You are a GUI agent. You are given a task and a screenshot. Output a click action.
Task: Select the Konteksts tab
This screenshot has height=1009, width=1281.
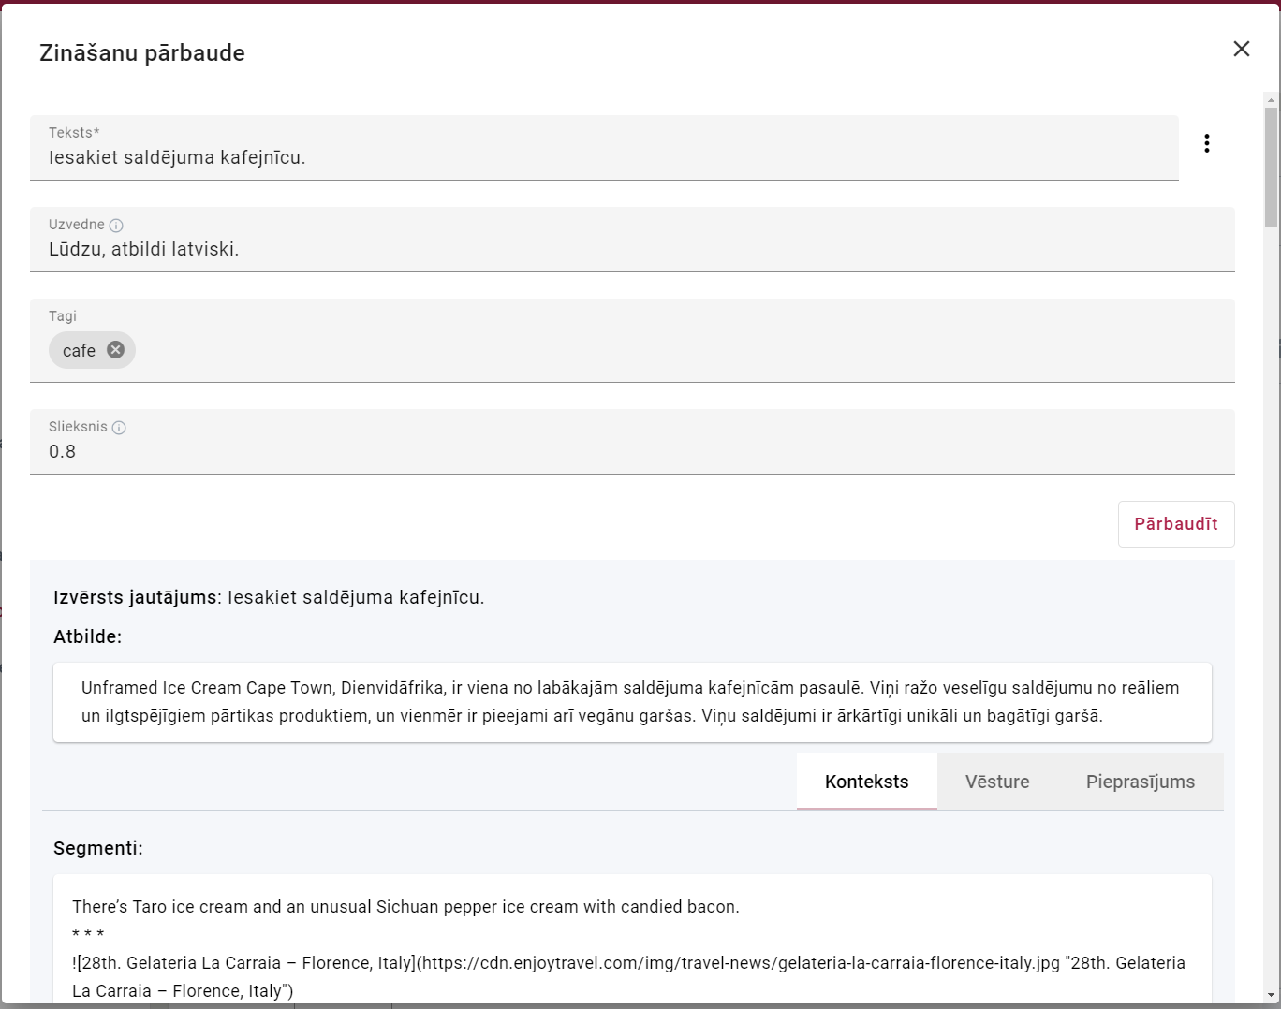(866, 782)
